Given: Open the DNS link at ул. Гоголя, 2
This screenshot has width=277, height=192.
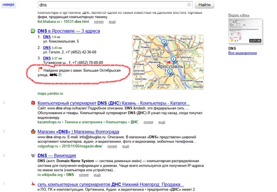Looking at the screenshot, I should tap(47, 47).
